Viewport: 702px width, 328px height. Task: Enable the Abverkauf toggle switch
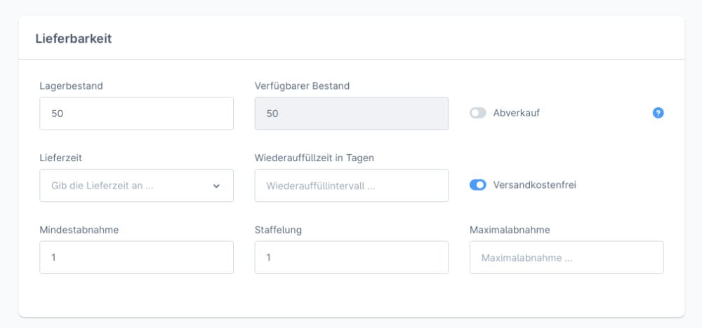tap(478, 113)
